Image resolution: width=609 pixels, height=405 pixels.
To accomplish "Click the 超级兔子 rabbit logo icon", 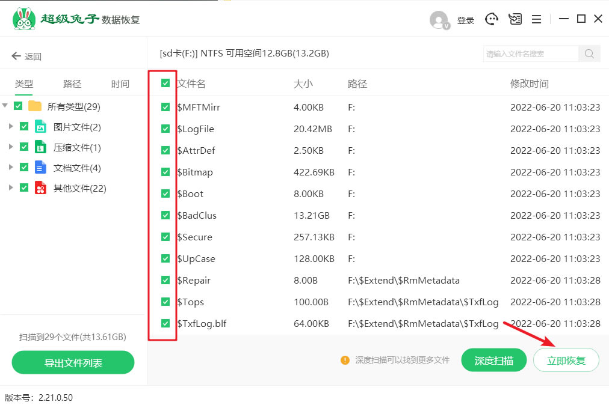I will coord(23,18).
